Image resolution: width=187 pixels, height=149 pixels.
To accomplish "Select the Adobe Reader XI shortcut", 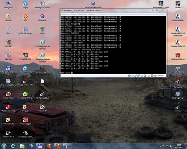I will [8, 108].
